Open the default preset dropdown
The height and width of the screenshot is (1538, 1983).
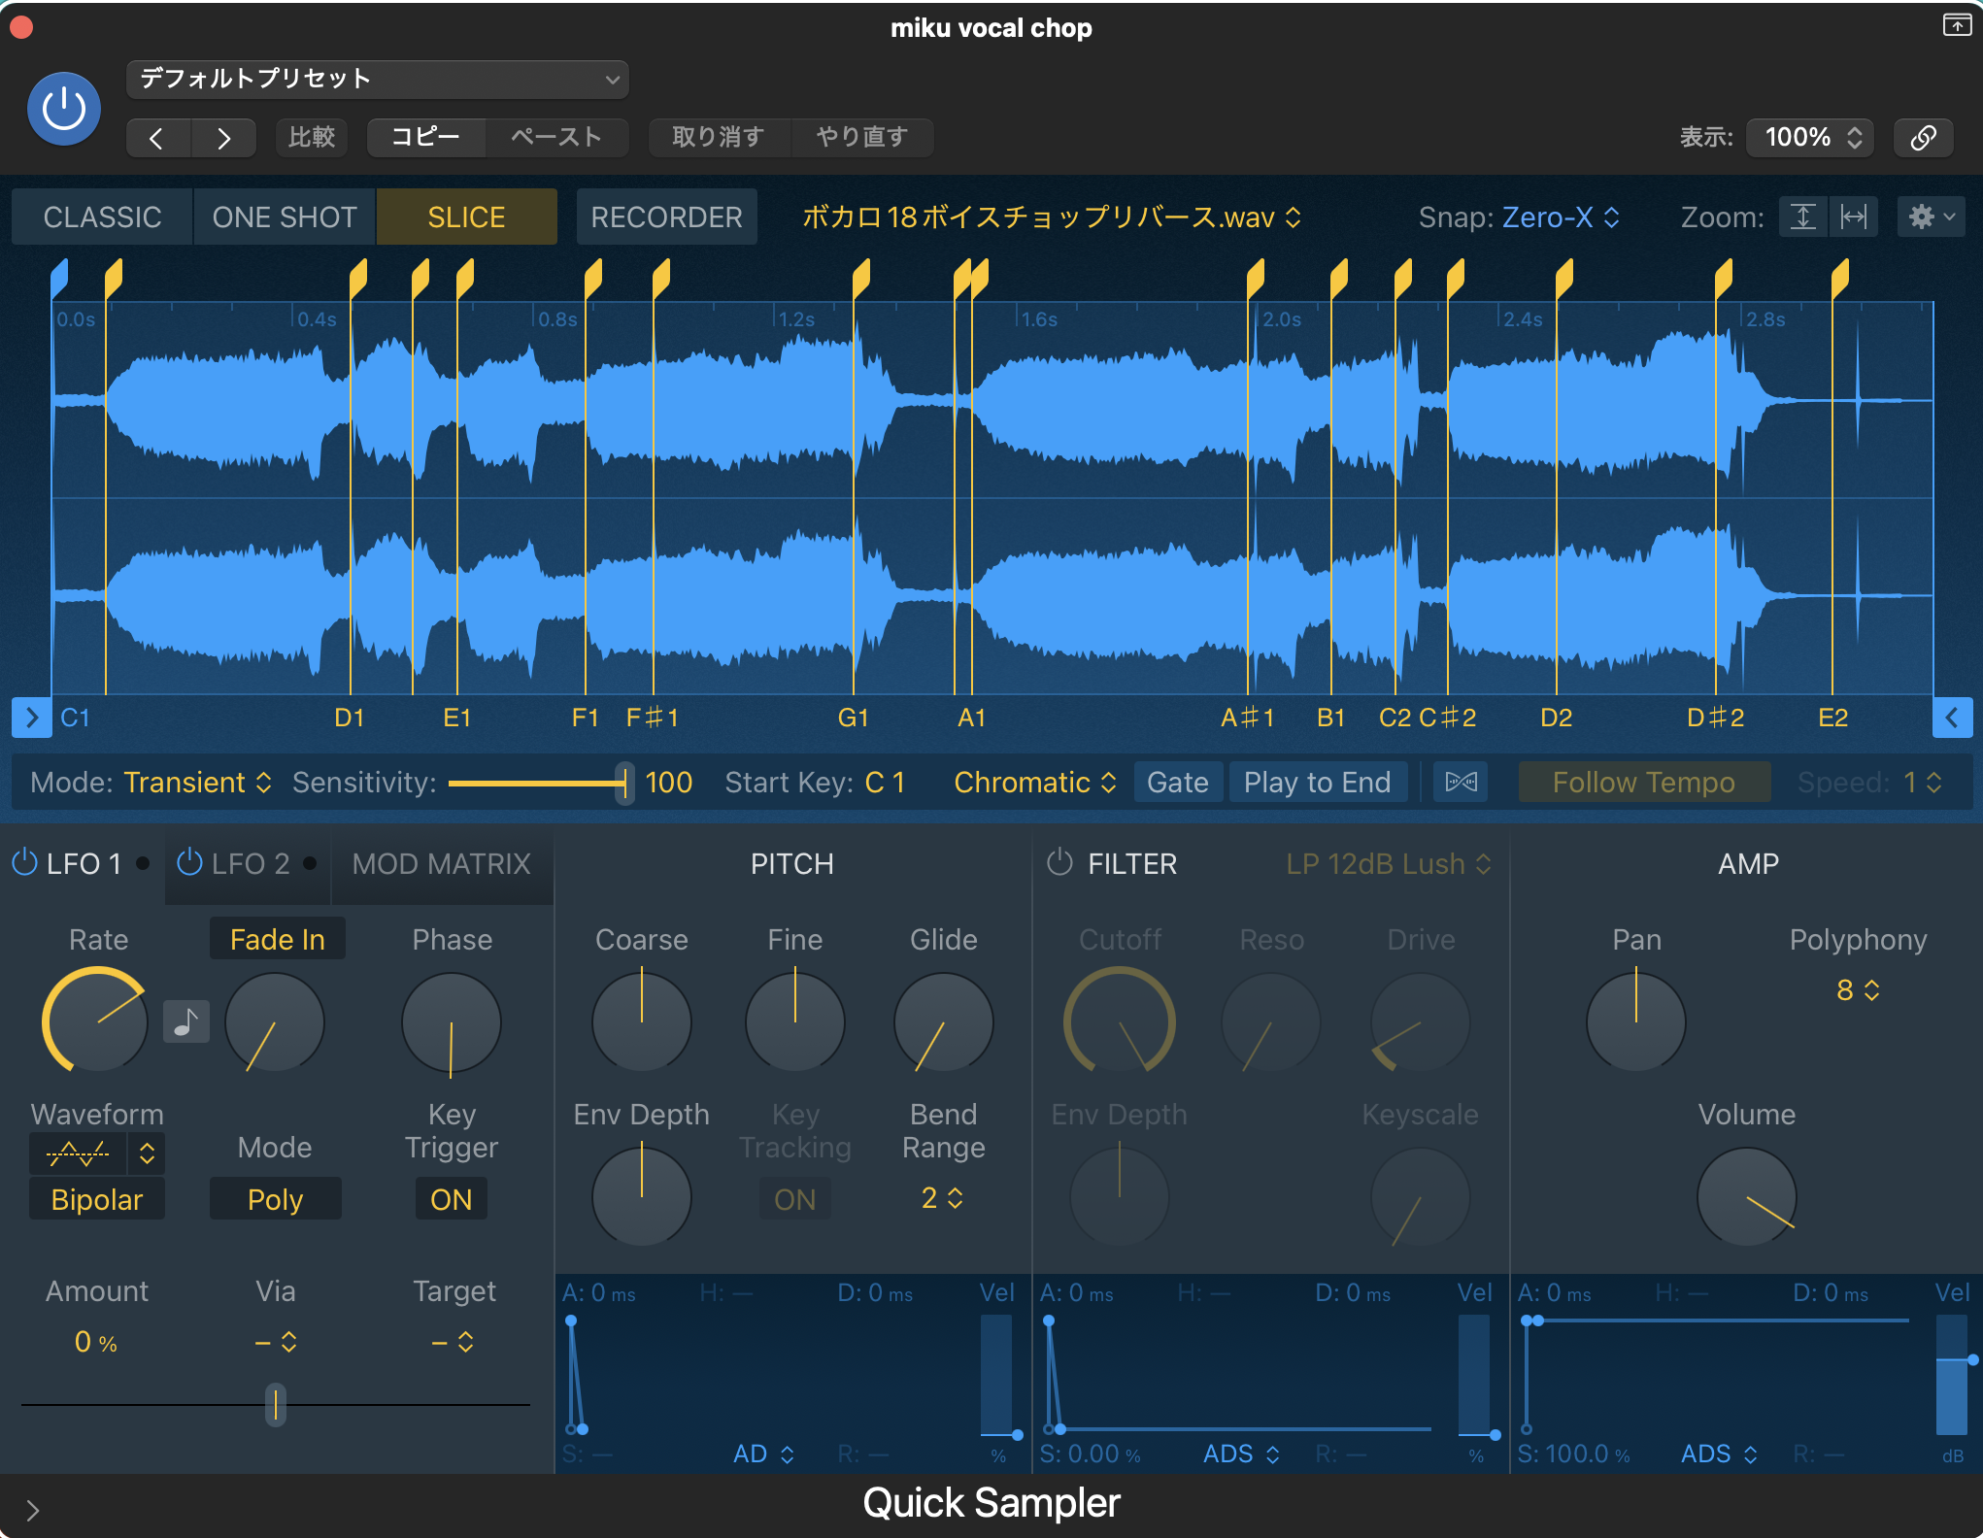pos(378,80)
